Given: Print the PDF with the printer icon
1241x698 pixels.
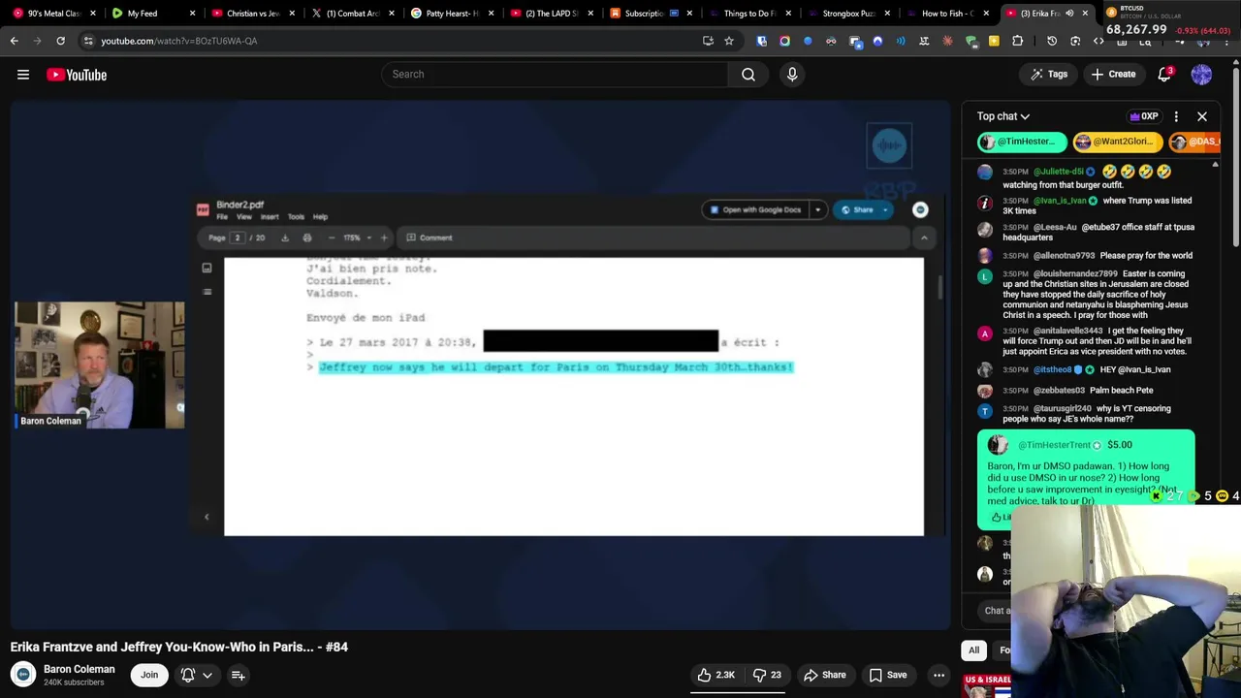Looking at the screenshot, I should point(307,238).
